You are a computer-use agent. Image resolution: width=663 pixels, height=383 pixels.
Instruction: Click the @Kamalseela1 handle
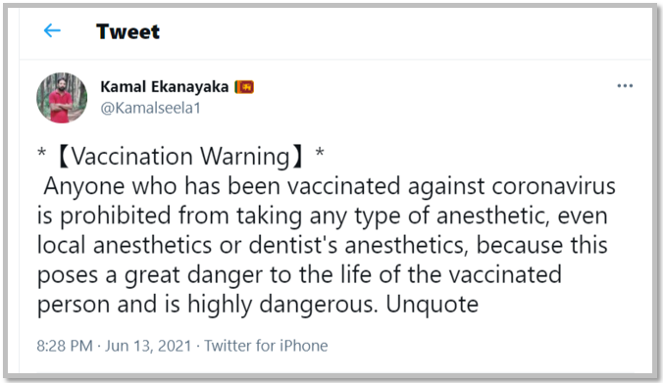coord(150,109)
